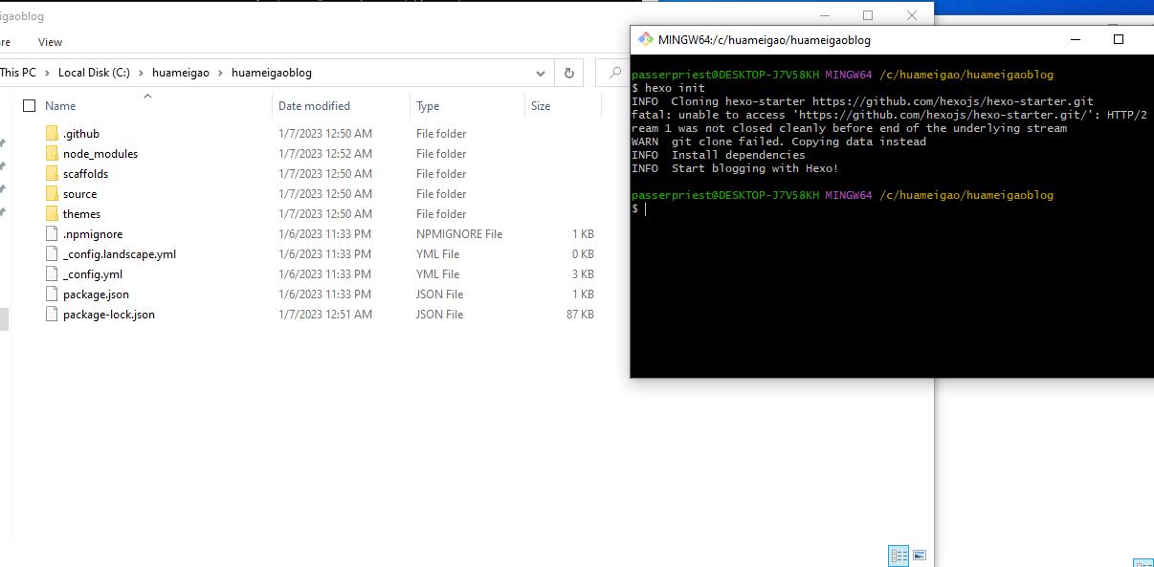The width and height of the screenshot is (1154, 567).
Task: Switch to details view layout button
Action: (x=899, y=556)
